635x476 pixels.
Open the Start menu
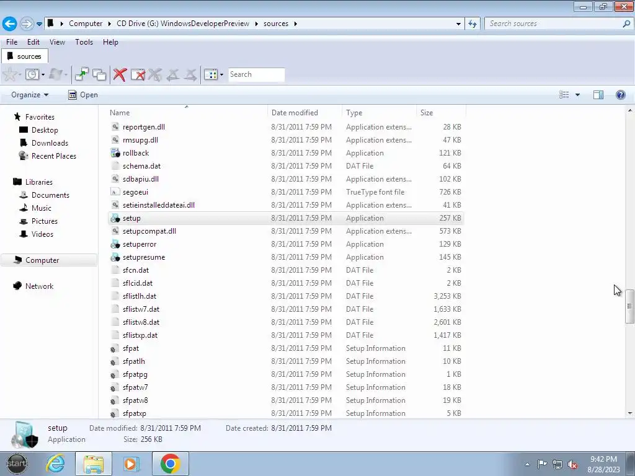coord(17,464)
